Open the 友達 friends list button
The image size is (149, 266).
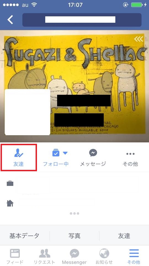(x=124, y=236)
